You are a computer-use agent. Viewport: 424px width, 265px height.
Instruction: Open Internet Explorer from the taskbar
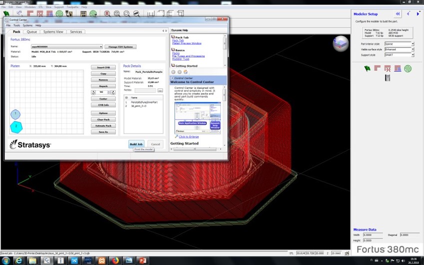[18, 261]
